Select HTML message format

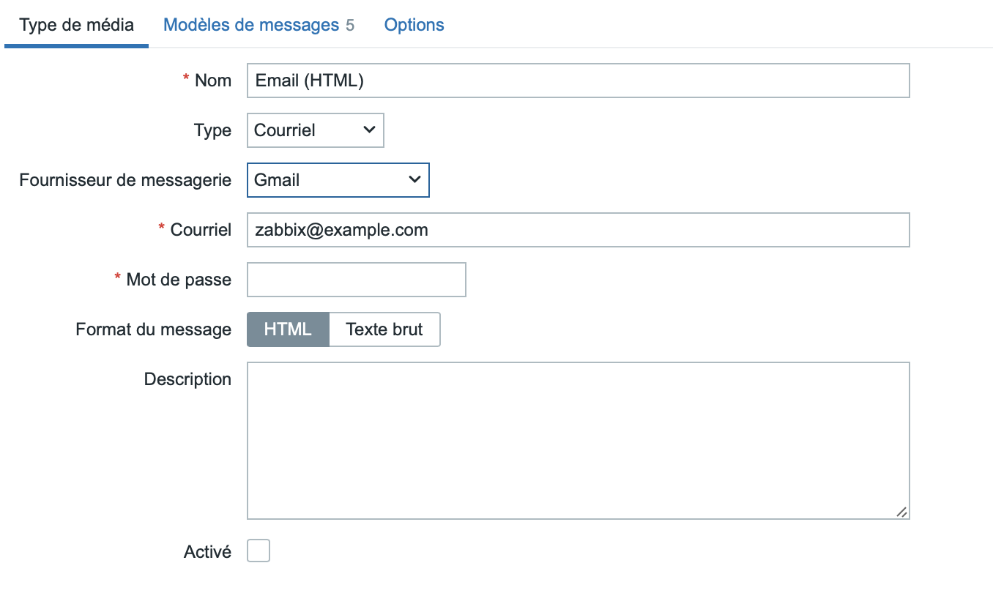(288, 329)
